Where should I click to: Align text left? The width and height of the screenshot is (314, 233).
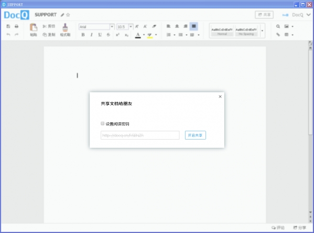coord(168,26)
